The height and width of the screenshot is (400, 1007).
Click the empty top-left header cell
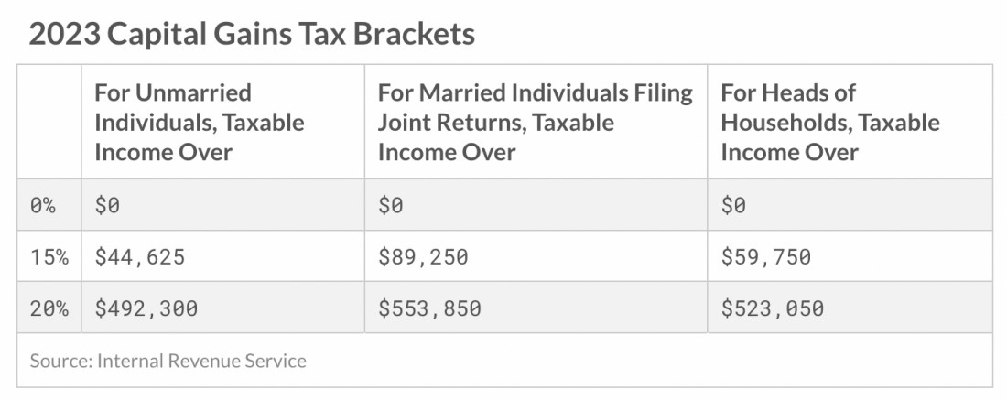[x=49, y=122]
